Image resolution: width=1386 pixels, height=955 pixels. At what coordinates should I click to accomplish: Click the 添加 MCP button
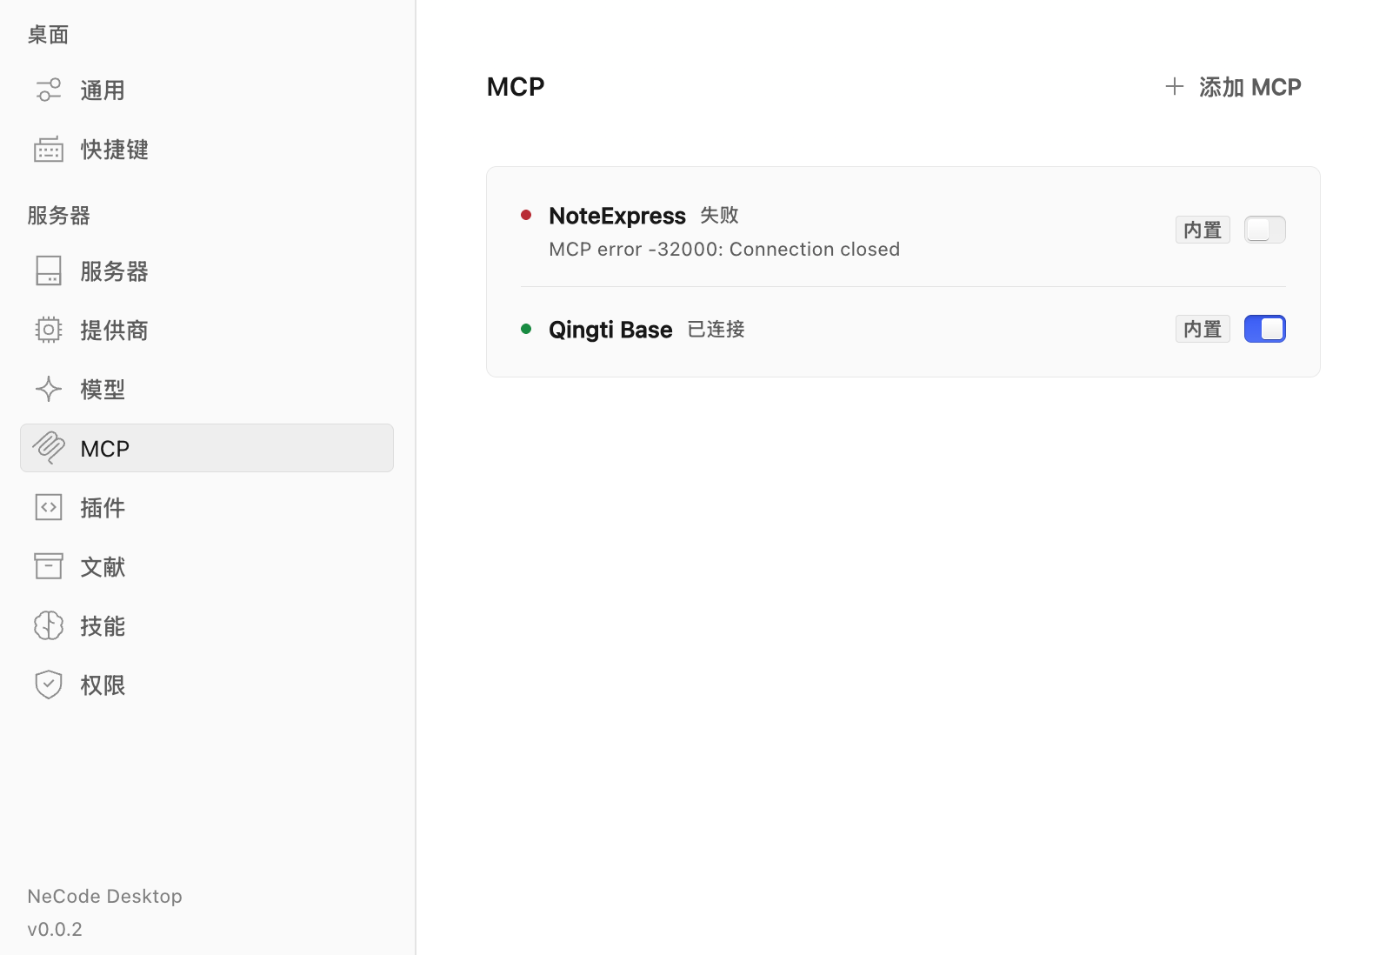click(1233, 87)
